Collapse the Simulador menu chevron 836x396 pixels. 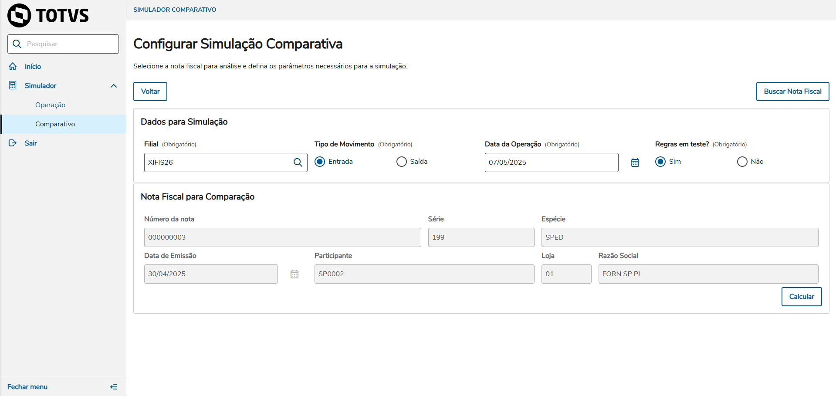coord(114,86)
